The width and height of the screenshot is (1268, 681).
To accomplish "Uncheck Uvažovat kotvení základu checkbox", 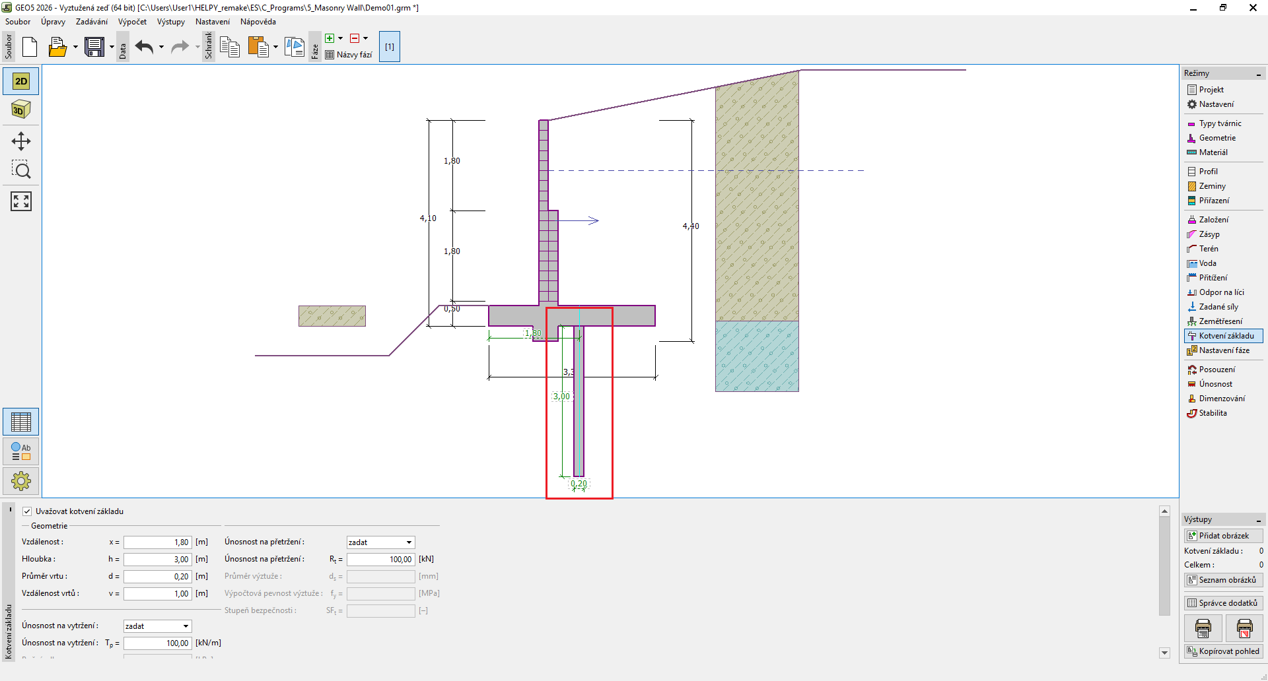I will coord(27,511).
